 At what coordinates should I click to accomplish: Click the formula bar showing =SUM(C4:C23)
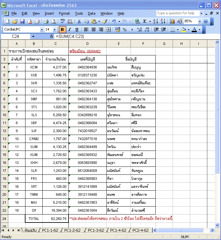137,36
